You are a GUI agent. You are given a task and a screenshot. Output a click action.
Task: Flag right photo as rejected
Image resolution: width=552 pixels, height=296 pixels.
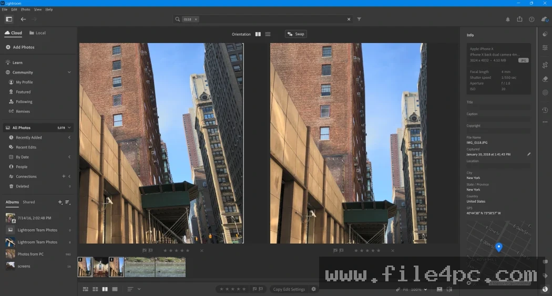pyautogui.click(x=342, y=251)
